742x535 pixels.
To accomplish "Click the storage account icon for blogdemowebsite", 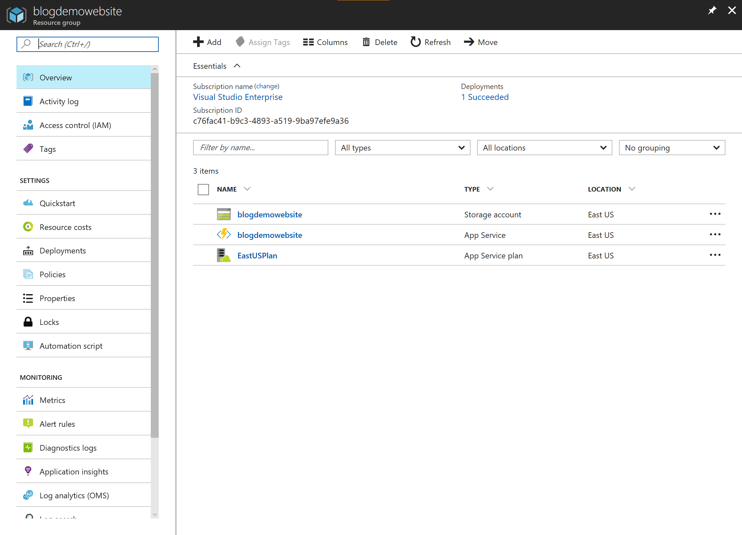I will pyautogui.click(x=224, y=214).
